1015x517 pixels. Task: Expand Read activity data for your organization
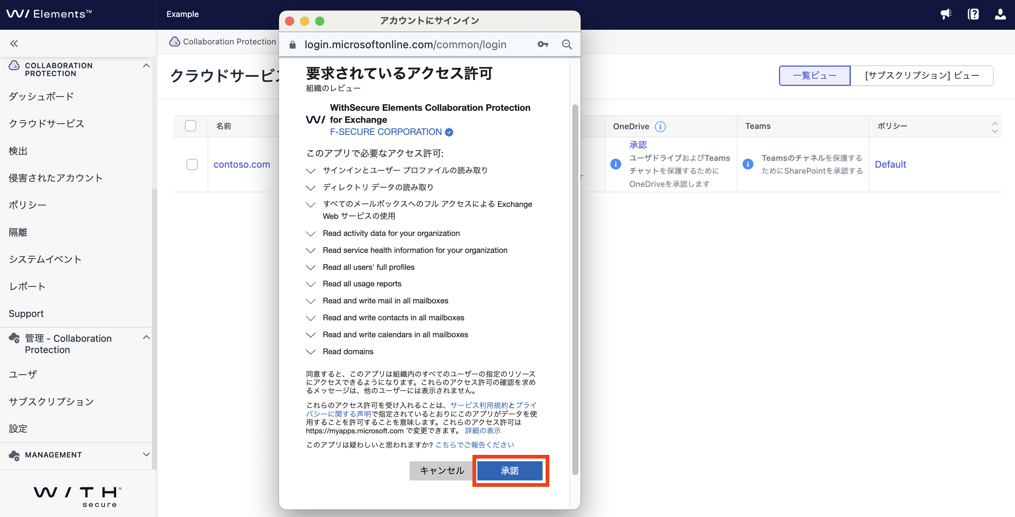pos(311,234)
